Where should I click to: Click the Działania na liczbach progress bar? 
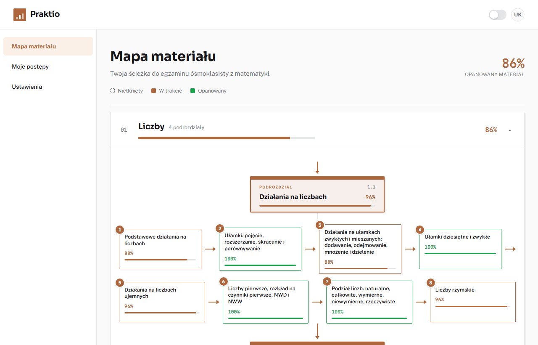pyautogui.click(x=317, y=206)
